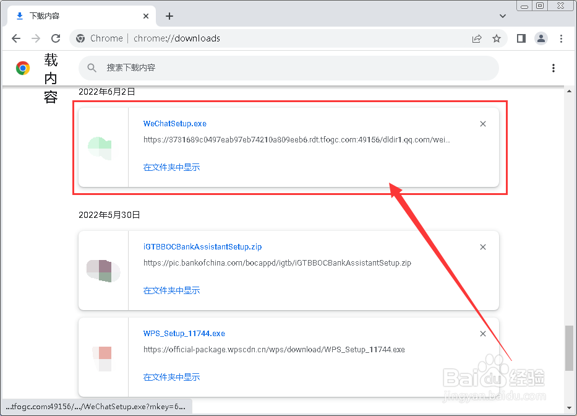Click the Chrome site info icon in address bar
This screenshot has height=416, width=577.
pyautogui.click(x=80, y=38)
